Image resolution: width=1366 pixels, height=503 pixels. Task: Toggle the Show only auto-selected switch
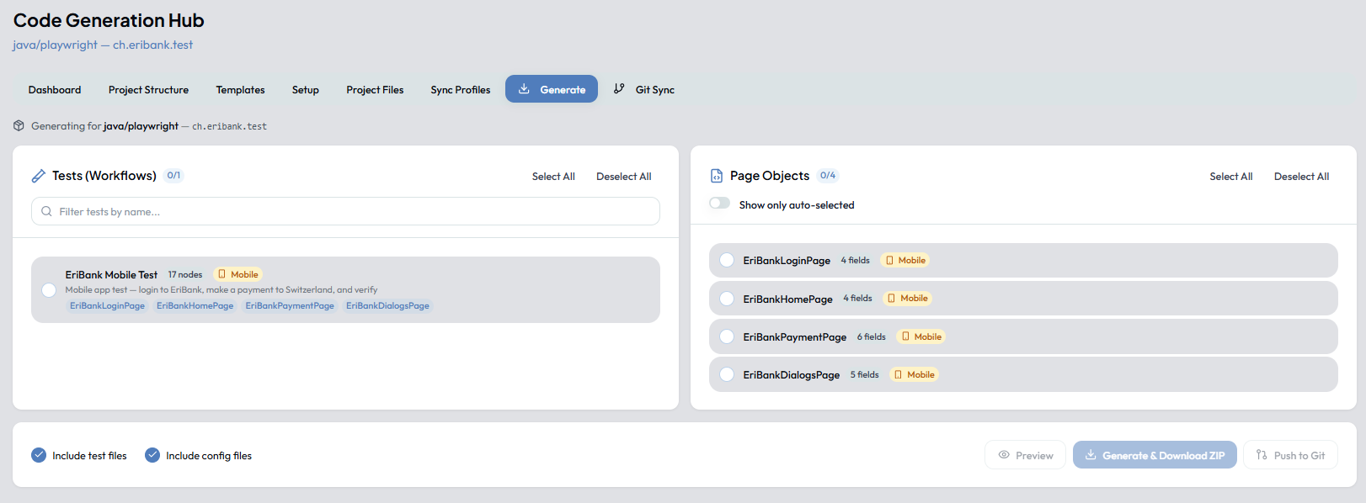point(719,204)
